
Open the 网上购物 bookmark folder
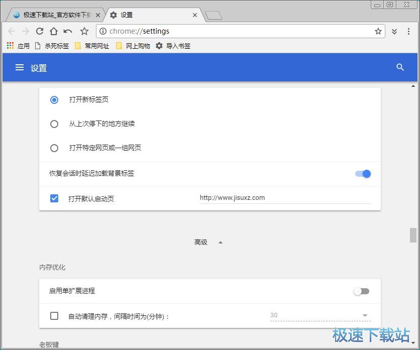tap(133, 46)
